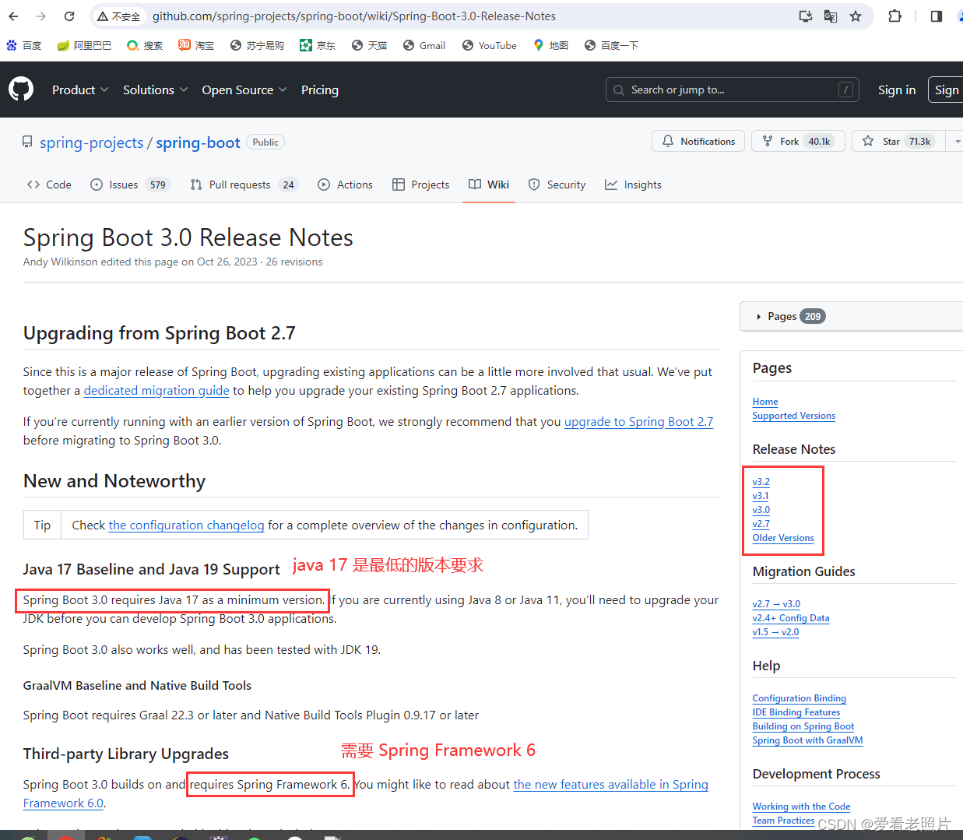
Task: Open the YouTube bookmark
Action: 489,45
